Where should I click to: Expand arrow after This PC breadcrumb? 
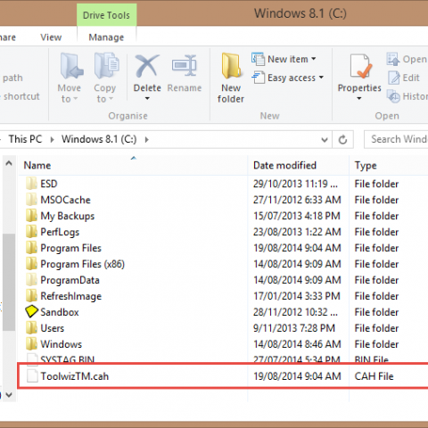pyautogui.click(x=52, y=139)
